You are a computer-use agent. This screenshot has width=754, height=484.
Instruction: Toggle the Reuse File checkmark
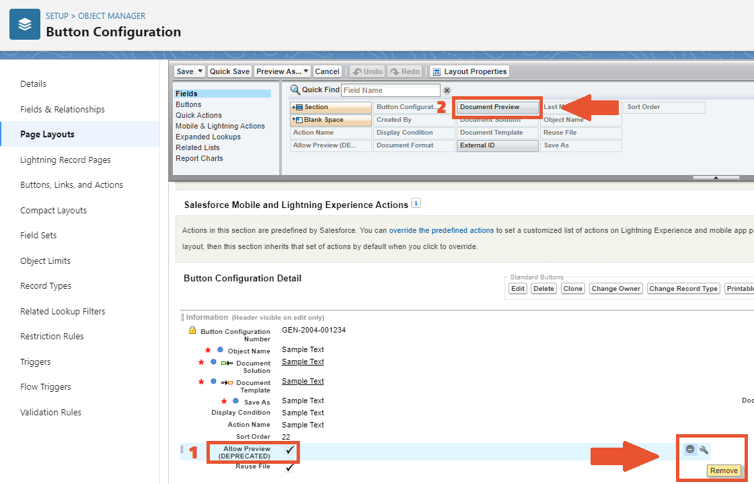point(291,466)
